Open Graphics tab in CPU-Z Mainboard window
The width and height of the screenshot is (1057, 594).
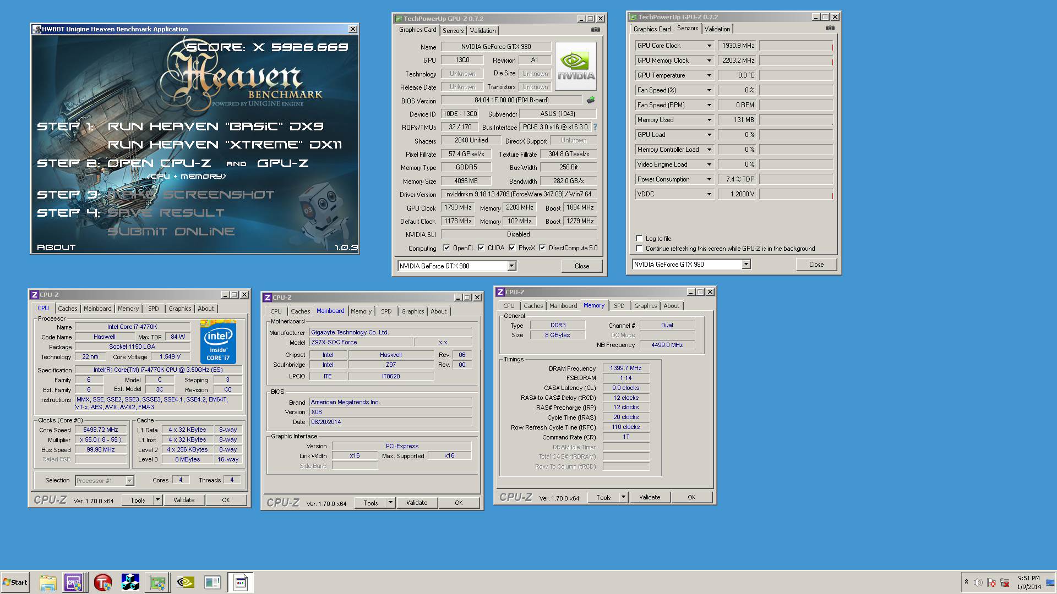click(x=413, y=311)
